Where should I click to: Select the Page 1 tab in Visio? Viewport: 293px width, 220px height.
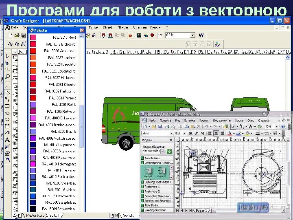201,211
